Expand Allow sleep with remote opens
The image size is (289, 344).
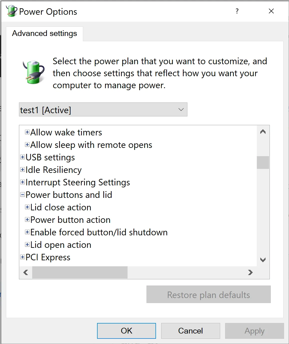click(27, 145)
